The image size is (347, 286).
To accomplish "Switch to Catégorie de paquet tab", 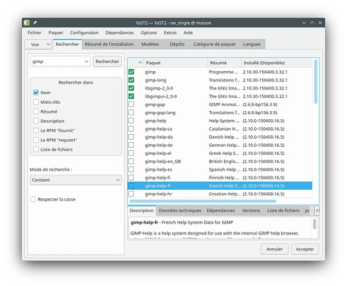I will [214, 44].
